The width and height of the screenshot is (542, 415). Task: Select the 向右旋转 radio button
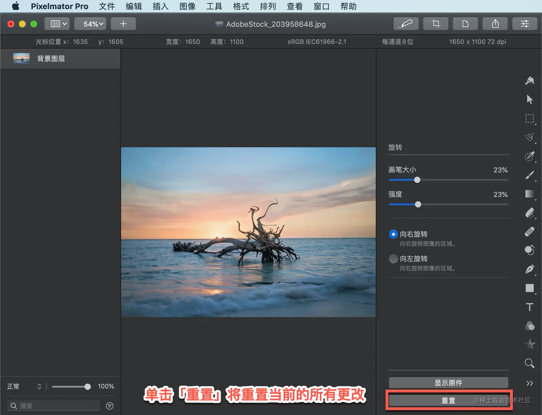[393, 234]
